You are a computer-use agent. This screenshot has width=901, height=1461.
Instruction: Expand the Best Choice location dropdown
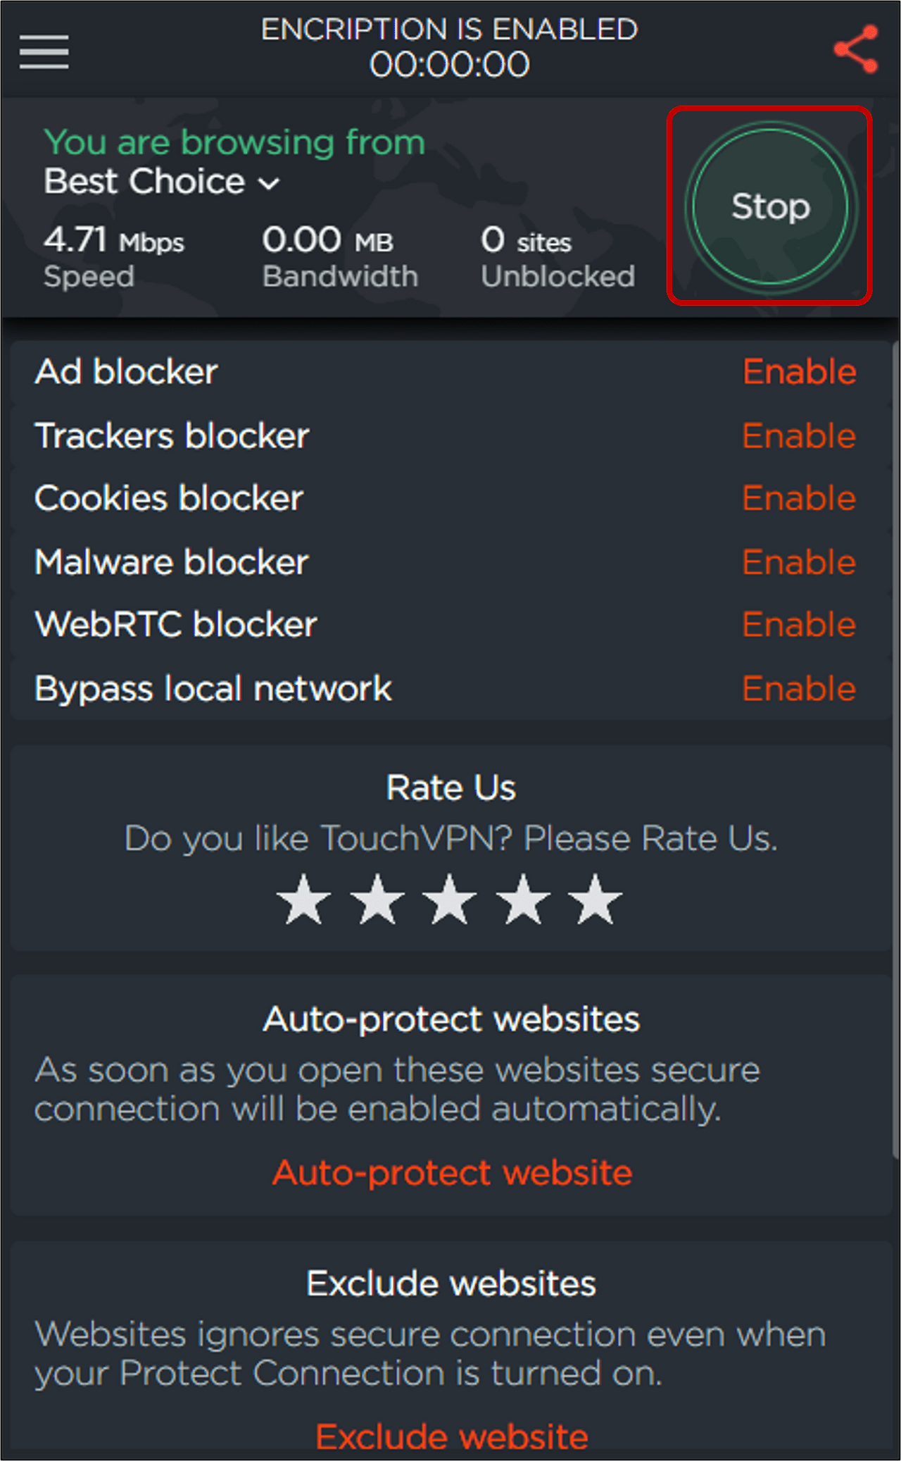[162, 182]
